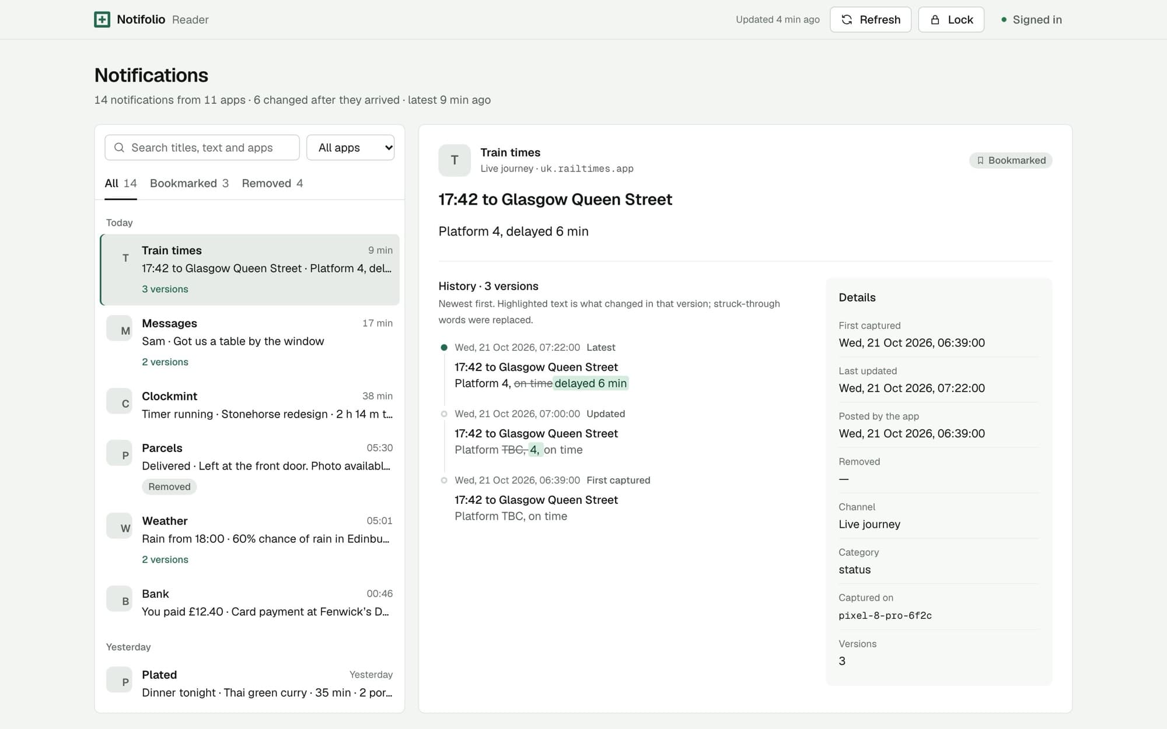
Task: Open the Weather 'Rain from 18:00' notification
Action: pyautogui.click(x=250, y=540)
